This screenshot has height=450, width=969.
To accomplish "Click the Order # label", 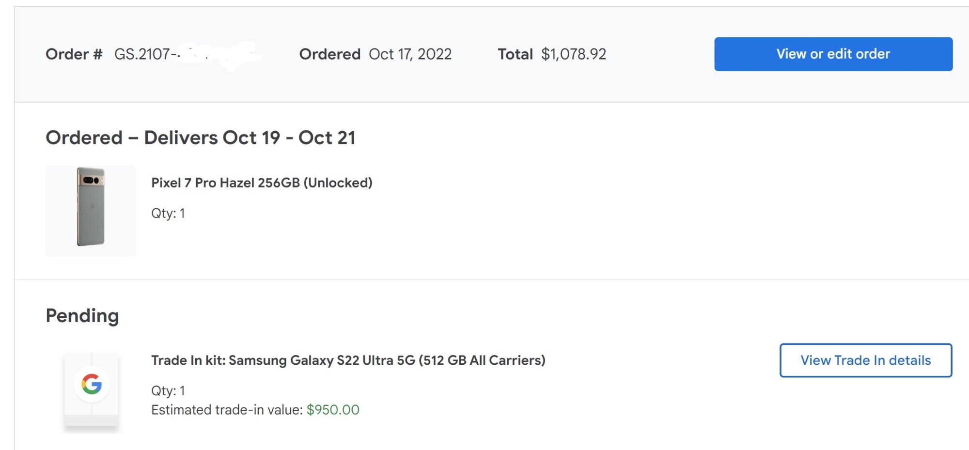I will coord(74,54).
